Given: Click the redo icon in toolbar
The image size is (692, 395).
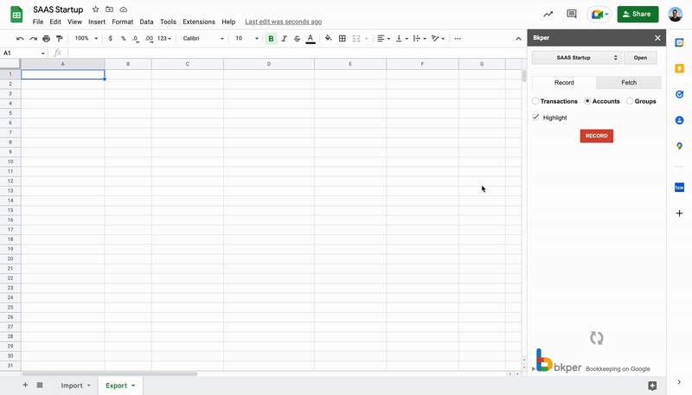Looking at the screenshot, I should [33, 39].
